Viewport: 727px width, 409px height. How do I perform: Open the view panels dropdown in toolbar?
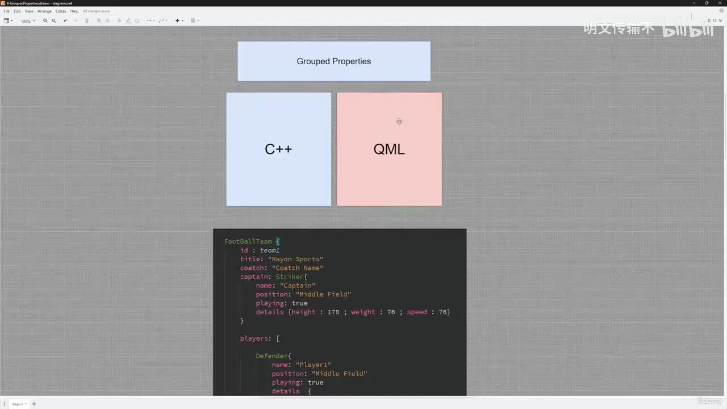8,21
